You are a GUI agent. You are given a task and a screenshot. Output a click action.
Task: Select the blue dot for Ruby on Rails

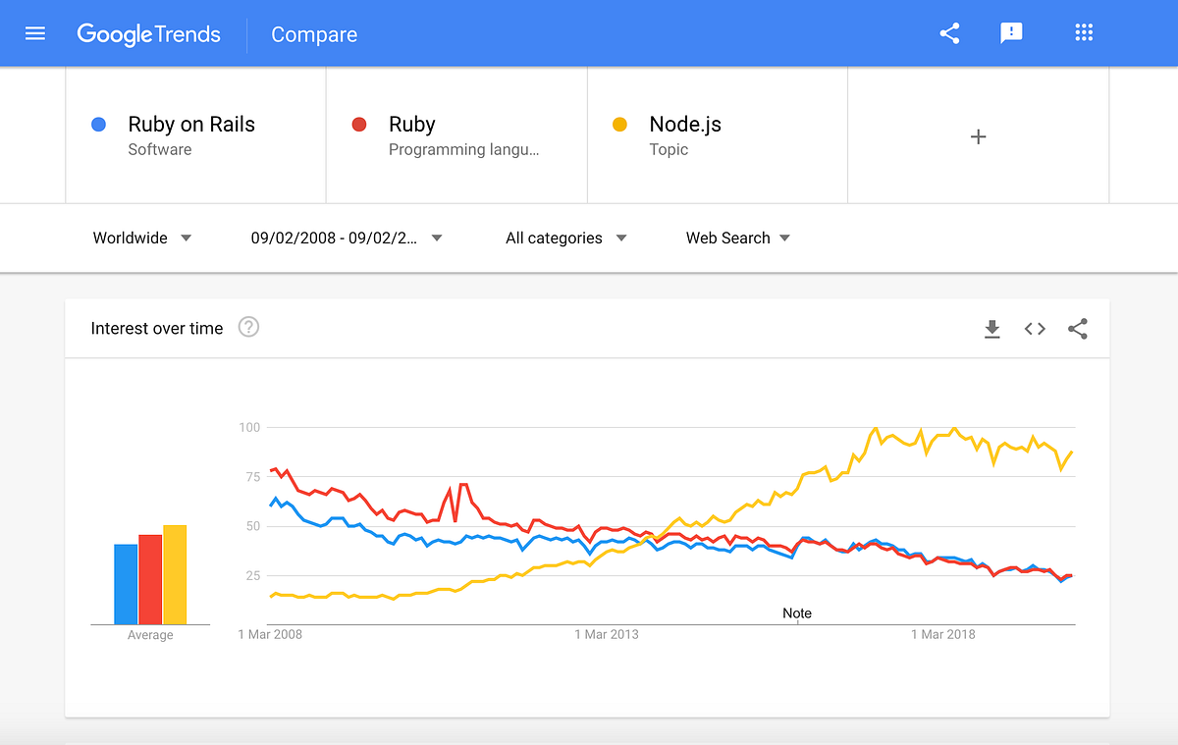(x=99, y=123)
